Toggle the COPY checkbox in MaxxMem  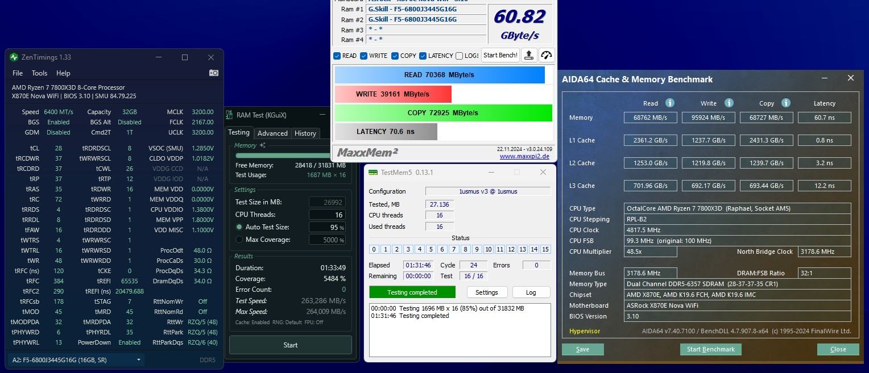click(x=395, y=56)
